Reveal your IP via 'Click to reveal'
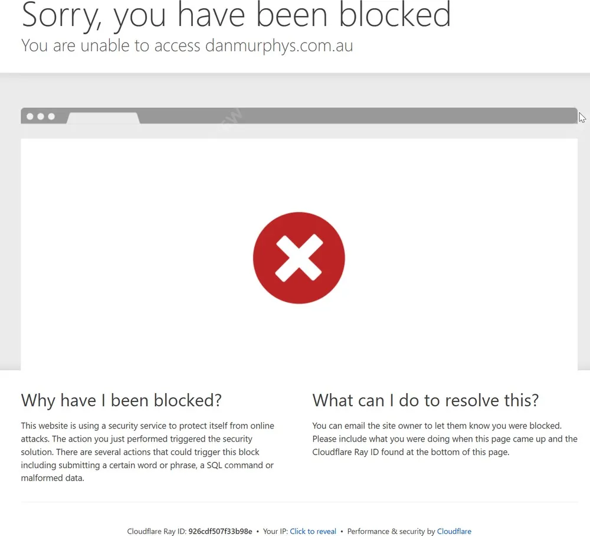Screen dimensions: 590x536 click(x=313, y=531)
